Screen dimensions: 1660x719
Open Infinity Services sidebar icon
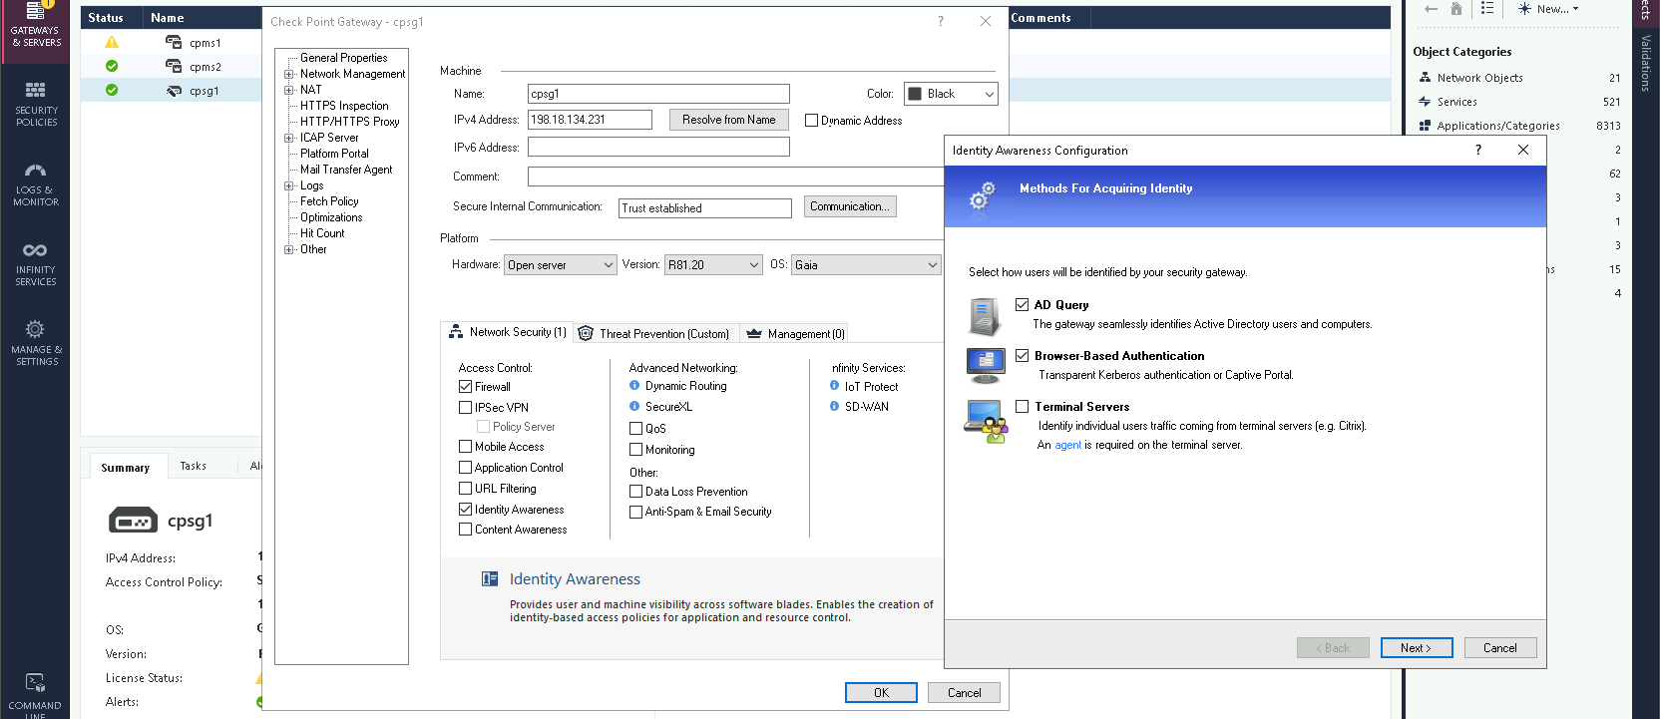[36, 263]
